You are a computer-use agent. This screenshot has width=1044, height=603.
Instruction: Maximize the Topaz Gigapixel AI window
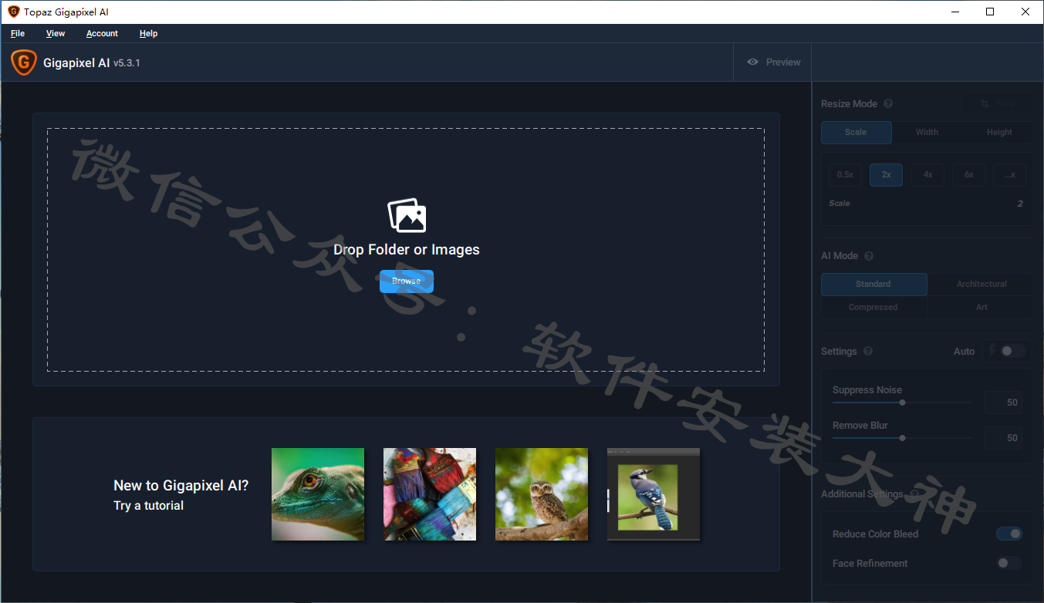pos(990,12)
